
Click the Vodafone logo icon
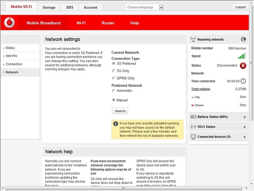click(x=10, y=23)
